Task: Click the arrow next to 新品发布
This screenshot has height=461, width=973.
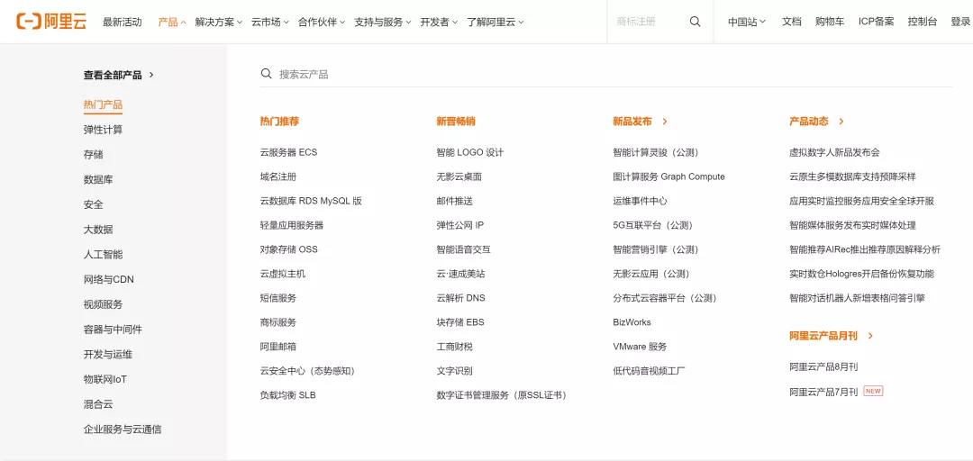Action: [x=665, y=122]
